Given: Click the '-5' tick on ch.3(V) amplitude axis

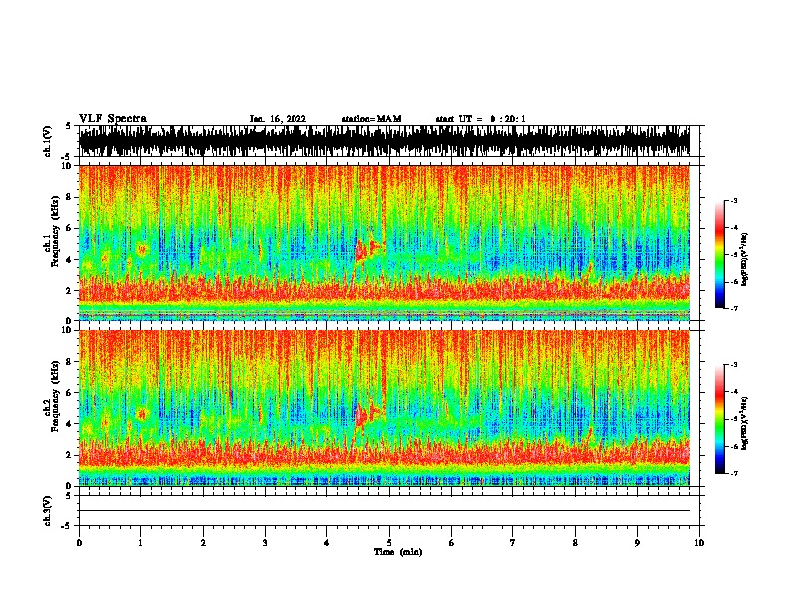Looking at the screenshot, I should [67, 526].
